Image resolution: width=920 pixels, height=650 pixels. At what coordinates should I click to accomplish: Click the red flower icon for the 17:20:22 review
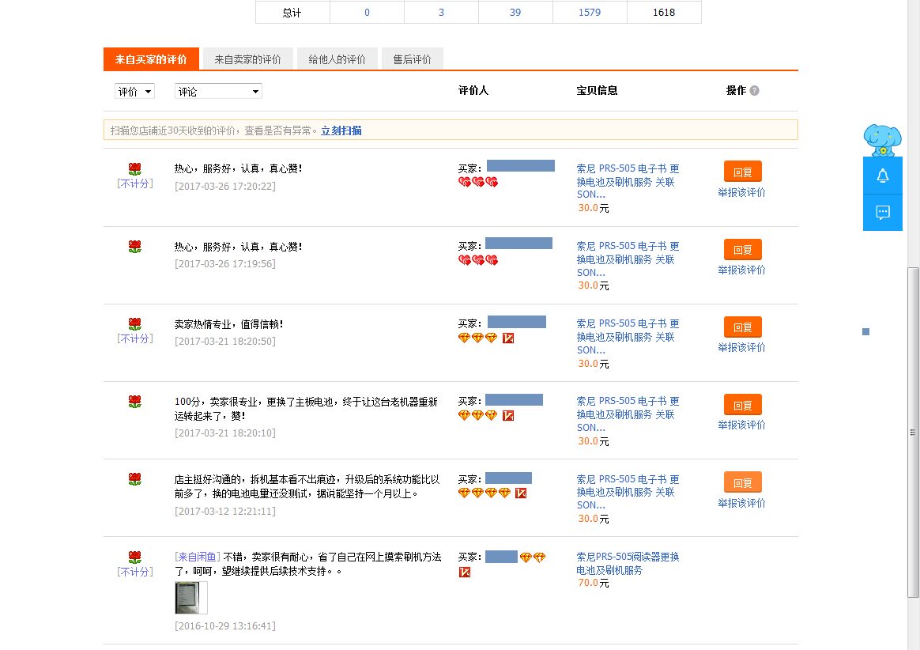(134, 168)
